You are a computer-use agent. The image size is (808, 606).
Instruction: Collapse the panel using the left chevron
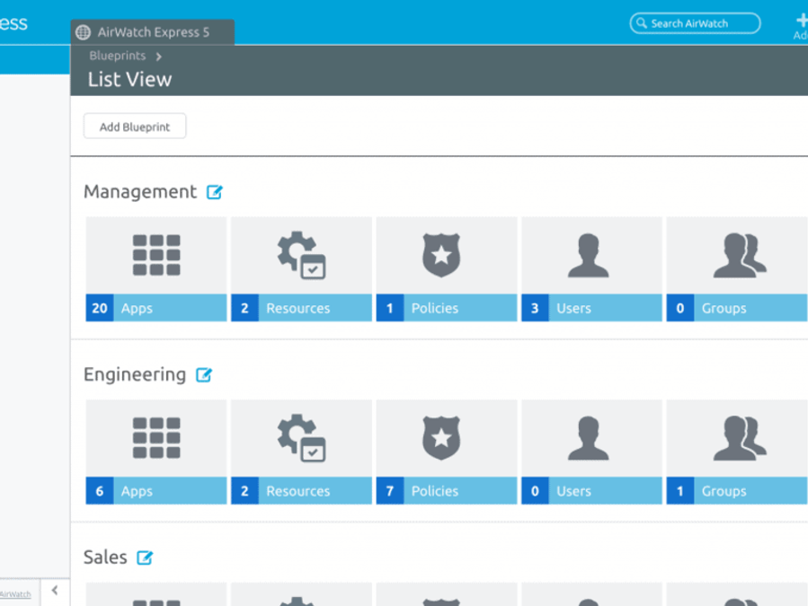click(54, 590)
